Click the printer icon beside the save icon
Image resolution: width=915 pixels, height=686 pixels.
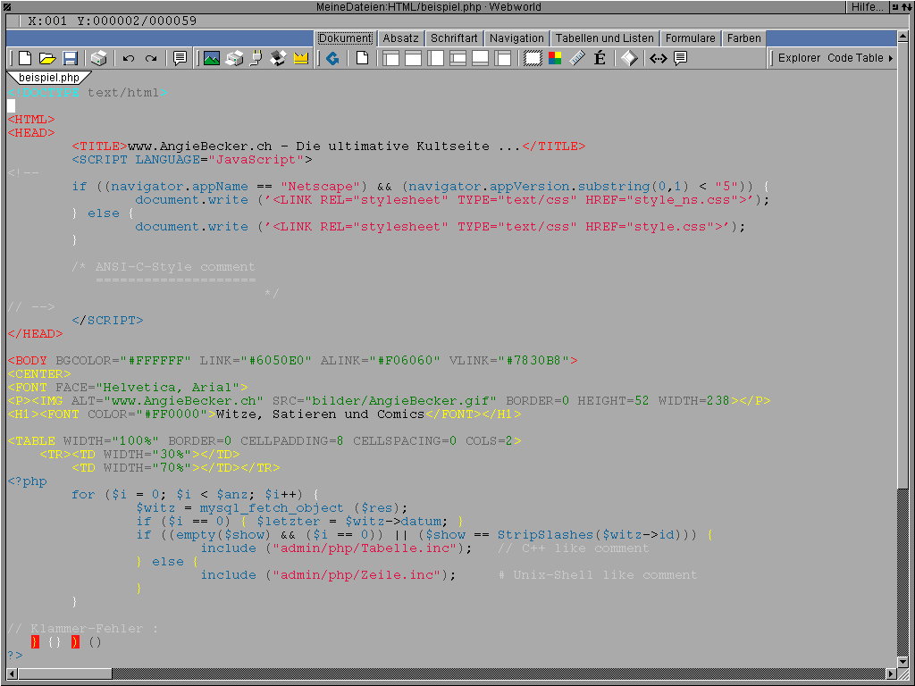(98, 58)
